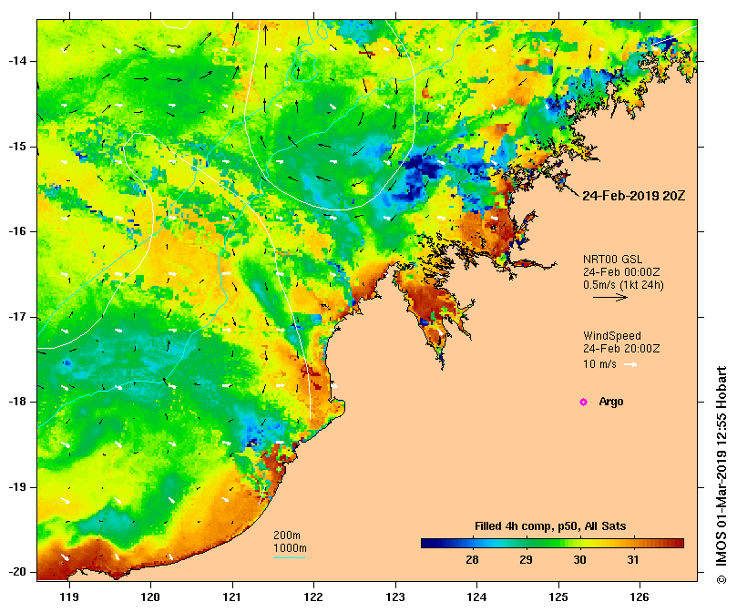Click the 200m depth contour label
Screen dimensions: 737x612
pyautogui.click(x=287, y=535)
